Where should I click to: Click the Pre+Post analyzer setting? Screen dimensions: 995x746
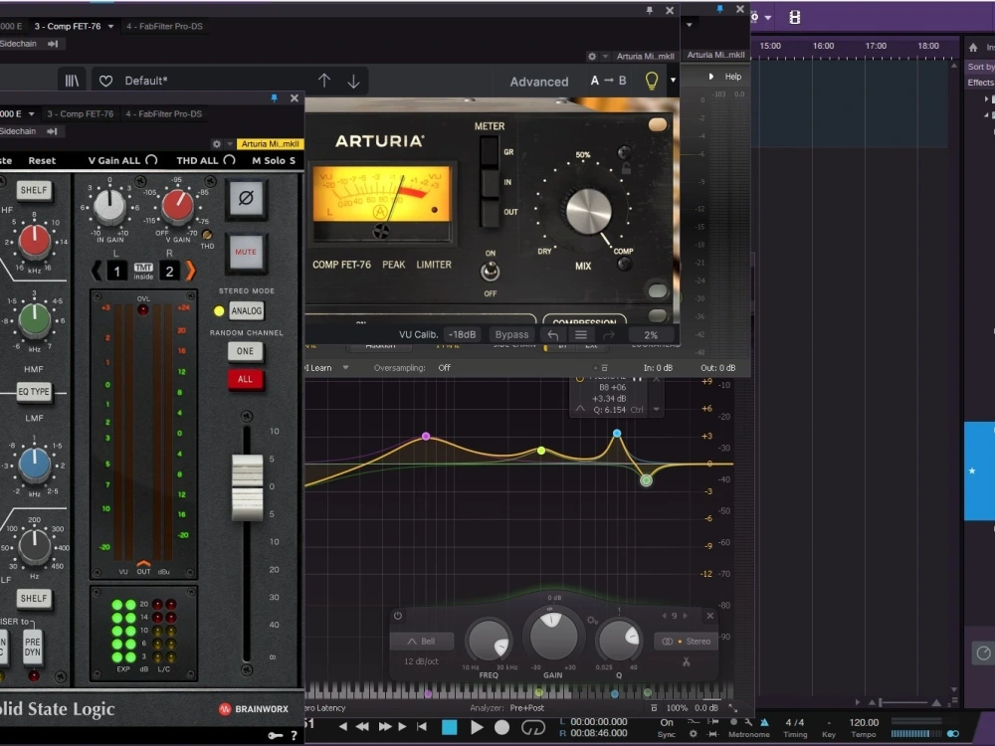click(x=526, y=708)
